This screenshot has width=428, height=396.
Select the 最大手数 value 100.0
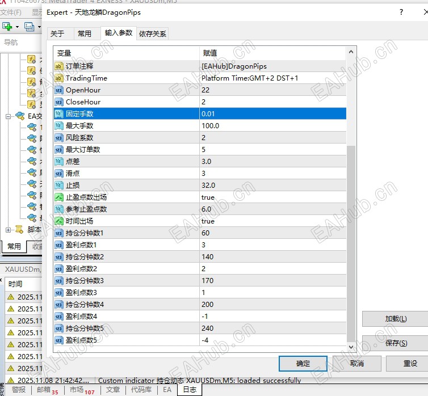211,126
